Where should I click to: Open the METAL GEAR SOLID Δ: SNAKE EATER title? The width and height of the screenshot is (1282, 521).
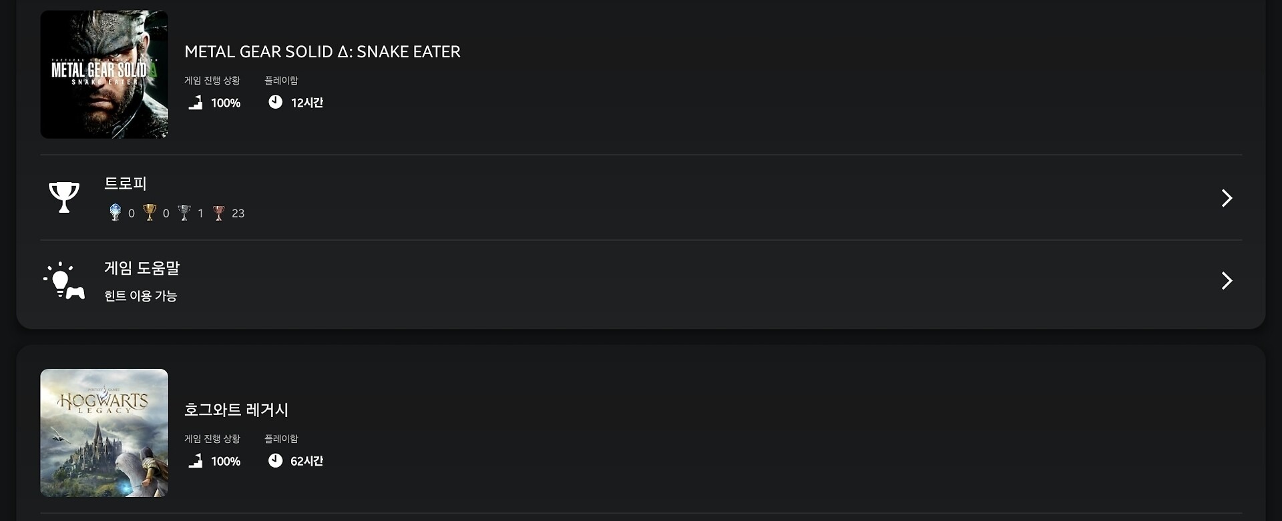[323, 52]
